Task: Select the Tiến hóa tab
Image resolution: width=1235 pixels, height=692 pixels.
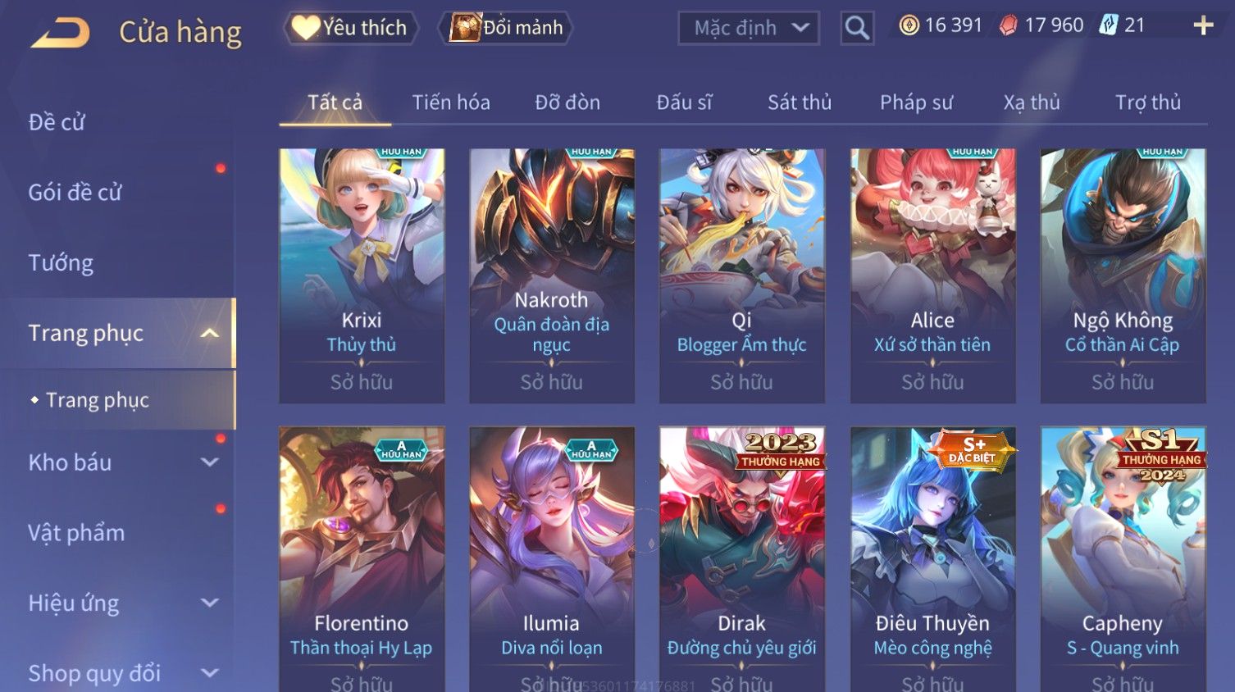Action: pyautogui.click(x=451, y=102)
